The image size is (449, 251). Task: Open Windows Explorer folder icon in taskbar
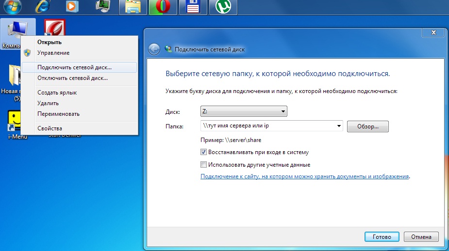click(133, 7)
